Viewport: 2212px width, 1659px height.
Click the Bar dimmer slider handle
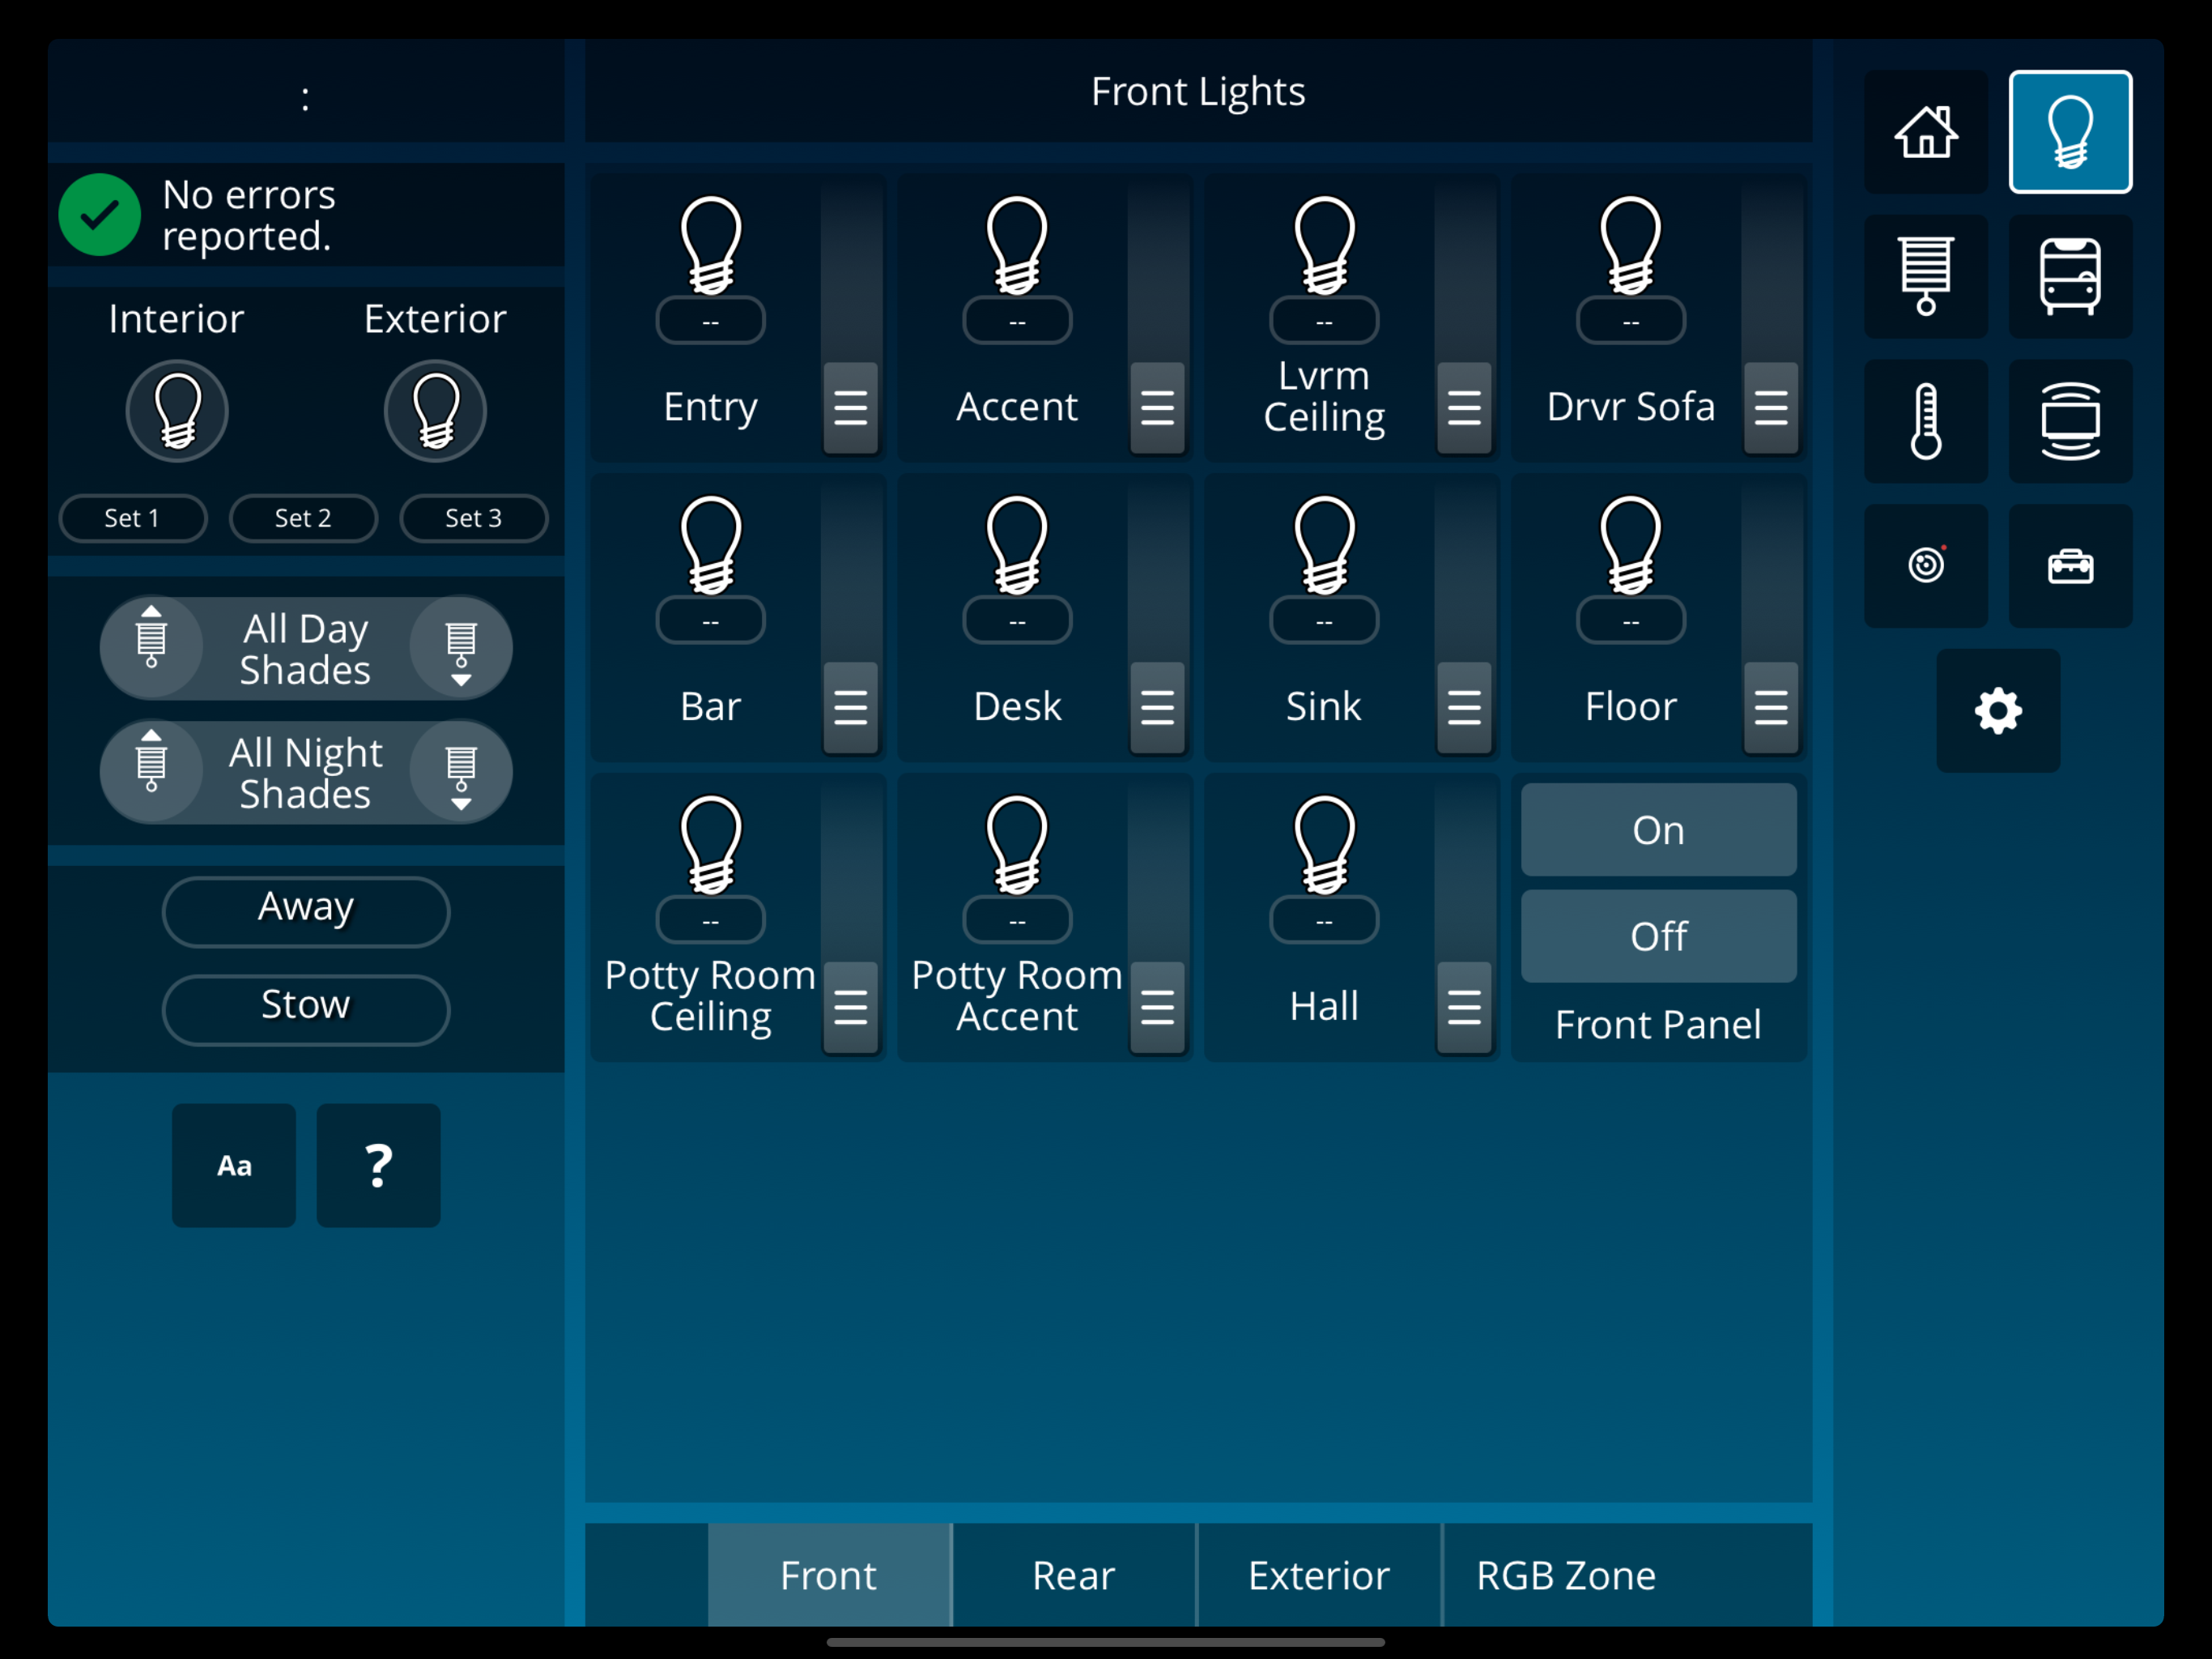(851, 707)
